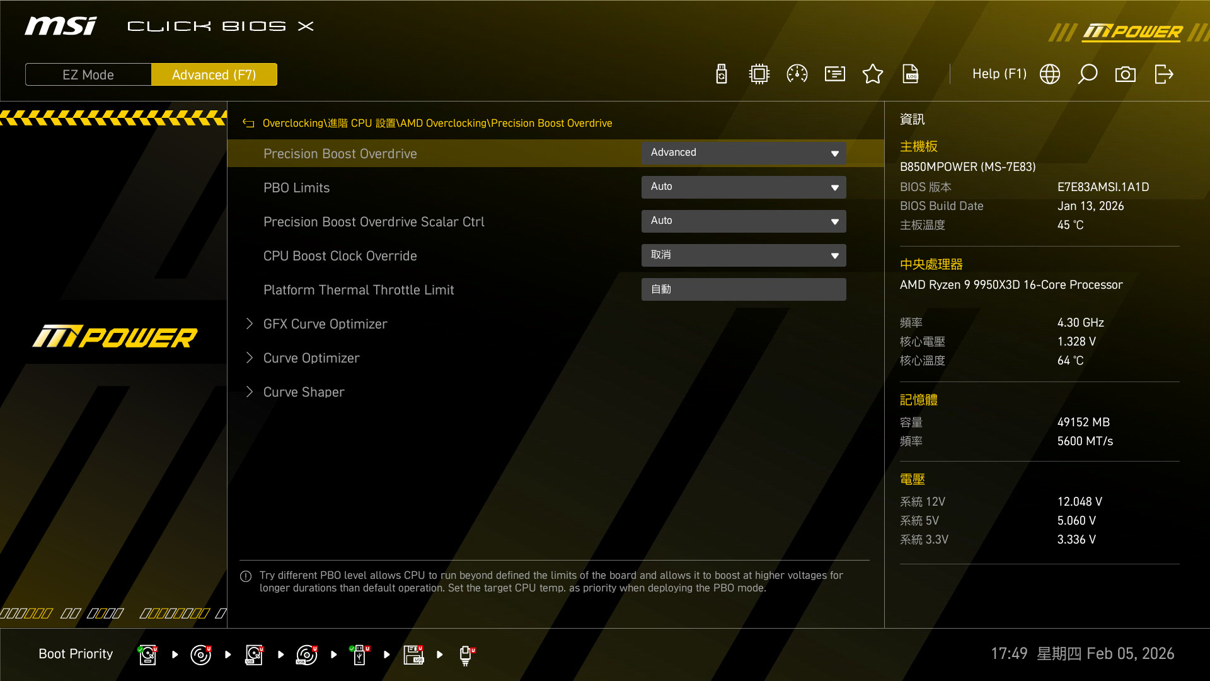Click the exit door icon
This screenshot has width=1210, height=681.
click(1163, 74)
